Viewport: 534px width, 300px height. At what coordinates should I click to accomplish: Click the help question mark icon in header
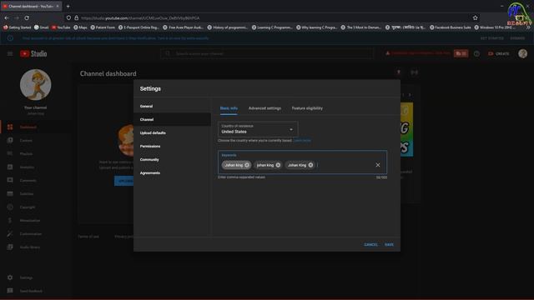pyautogui.click(x=476, y=53)
